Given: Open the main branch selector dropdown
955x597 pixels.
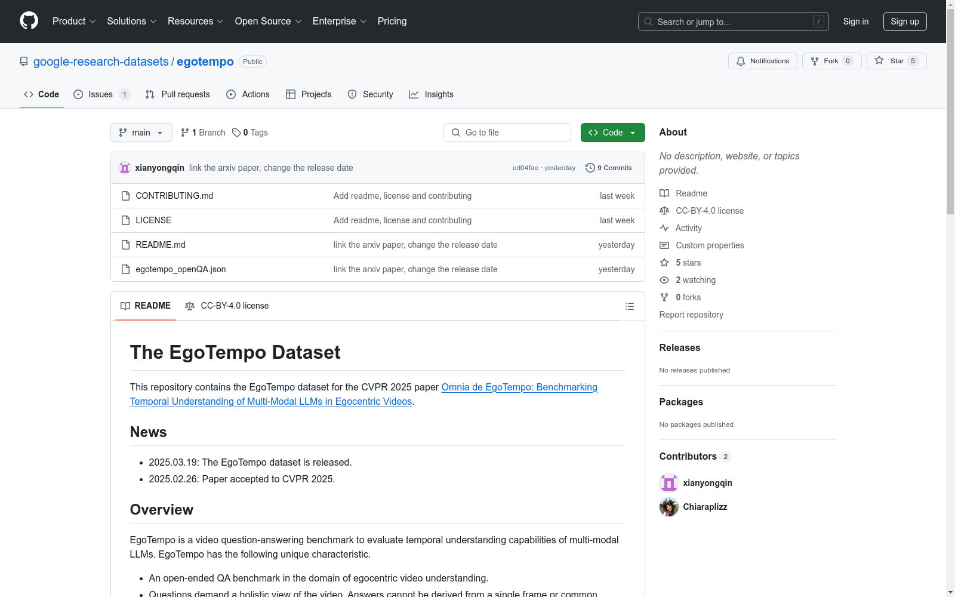Looking at the screenshot, I should click(141, 133).
